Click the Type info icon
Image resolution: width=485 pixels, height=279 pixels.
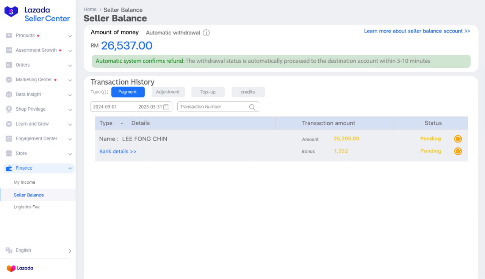[104, 92]
